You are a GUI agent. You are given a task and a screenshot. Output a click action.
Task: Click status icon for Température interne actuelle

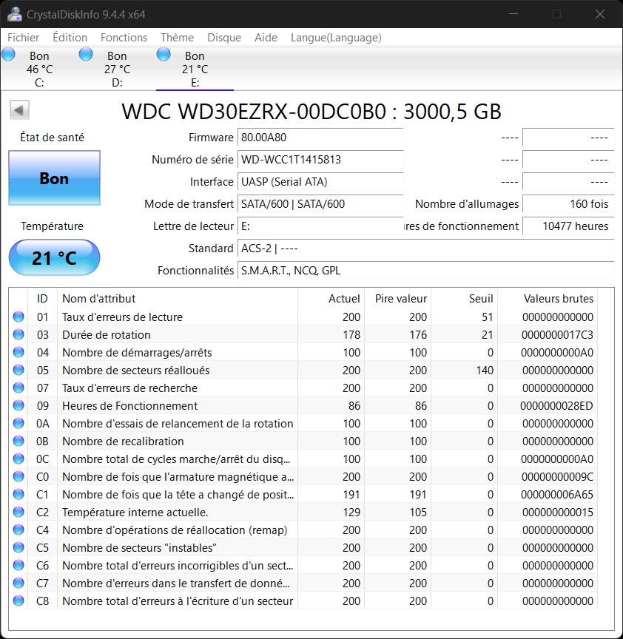[x=18, y=513]
